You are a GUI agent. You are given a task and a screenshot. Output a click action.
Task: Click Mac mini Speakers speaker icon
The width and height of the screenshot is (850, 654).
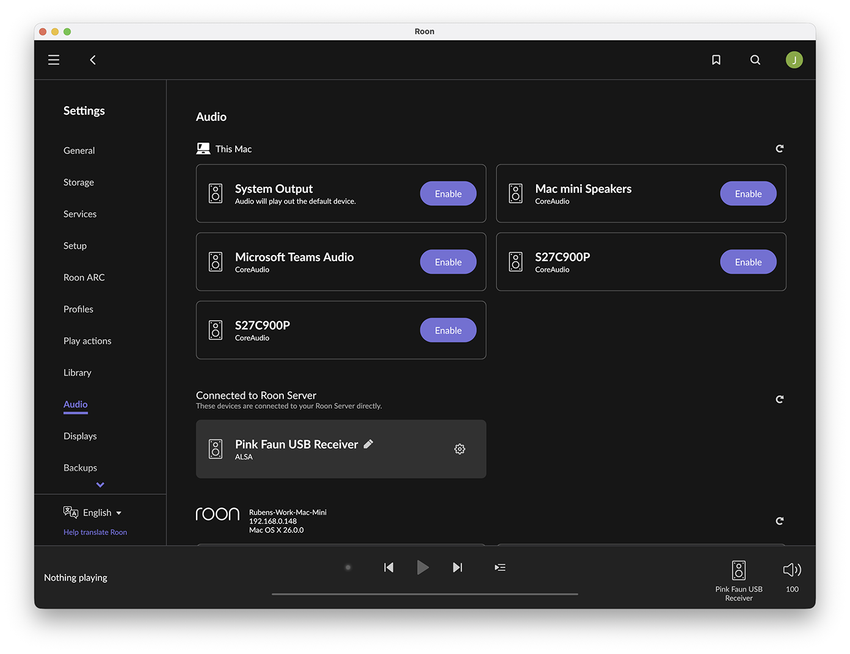(x=516, y=193)
